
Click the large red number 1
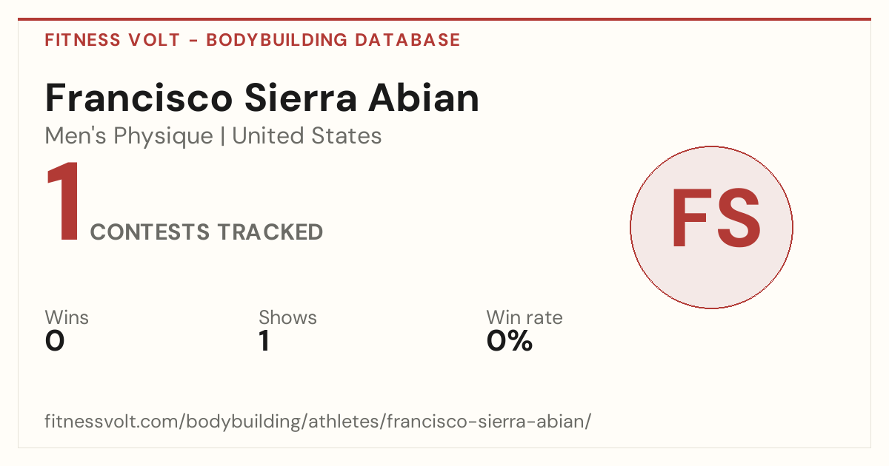[x=64, y=203]
